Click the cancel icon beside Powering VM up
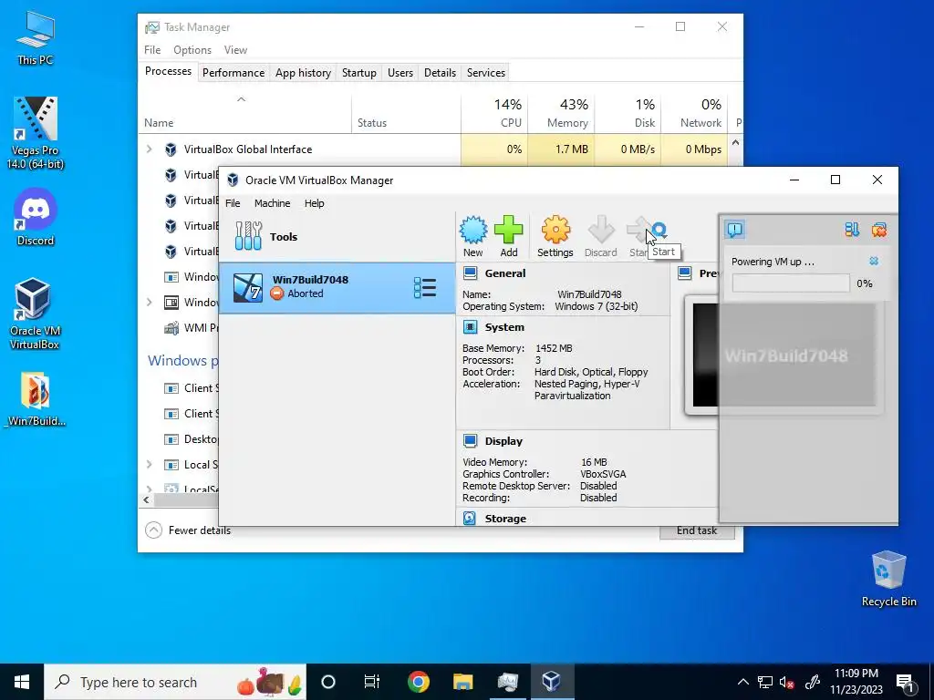The height and width of the screenshot is (700, 934). pos(874,262)
